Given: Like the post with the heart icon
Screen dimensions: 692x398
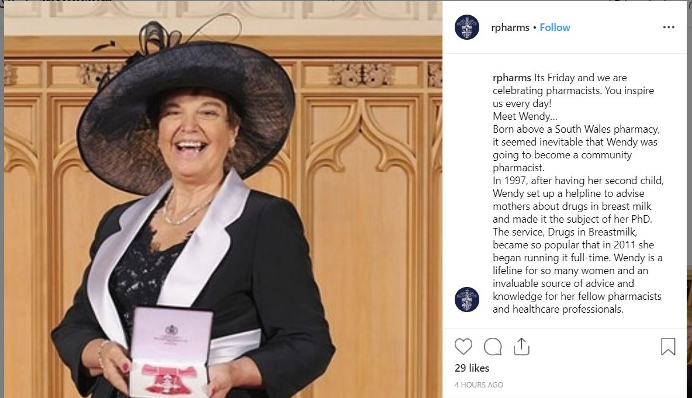Looking at the screenshot, I should click(463, 347).
